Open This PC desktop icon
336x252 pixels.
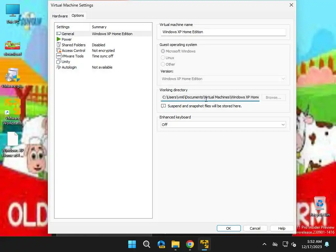pyautogui.click(x=13, y=14)
